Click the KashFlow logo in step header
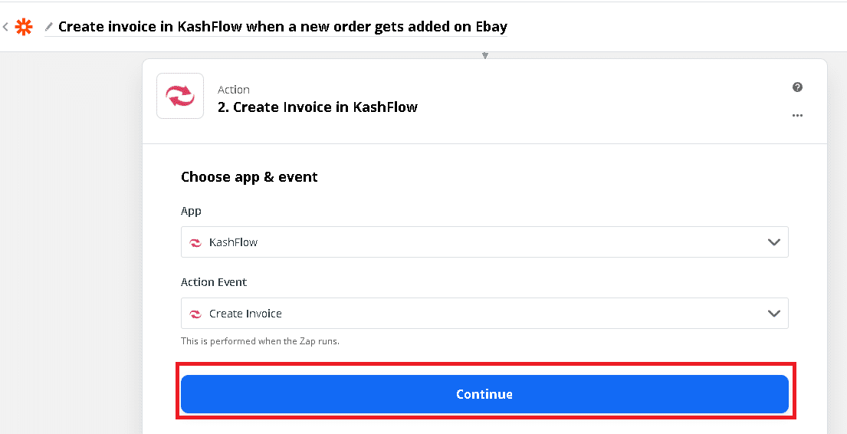 pyautogui.click(x=180, y=96)
